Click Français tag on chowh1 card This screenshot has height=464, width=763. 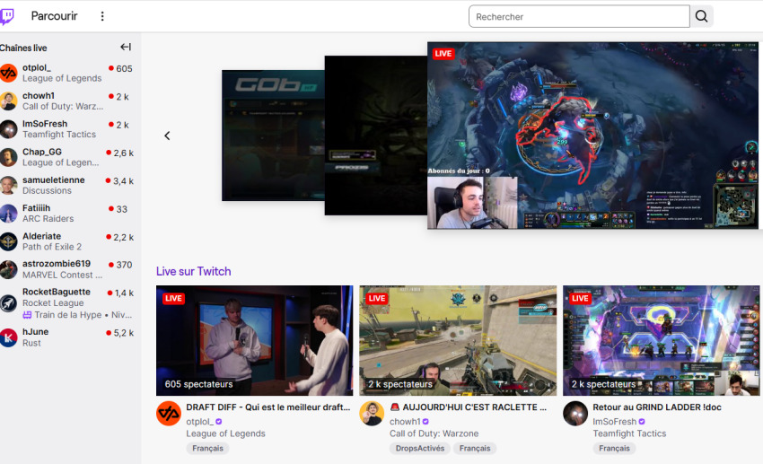click(x=475, y=449)
